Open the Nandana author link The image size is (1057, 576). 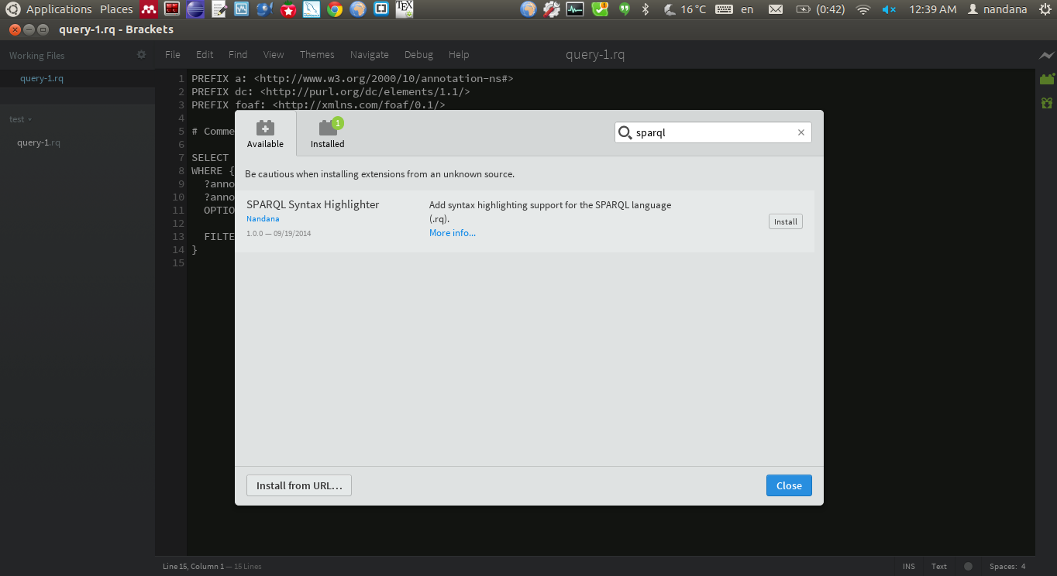coord(263,219)
